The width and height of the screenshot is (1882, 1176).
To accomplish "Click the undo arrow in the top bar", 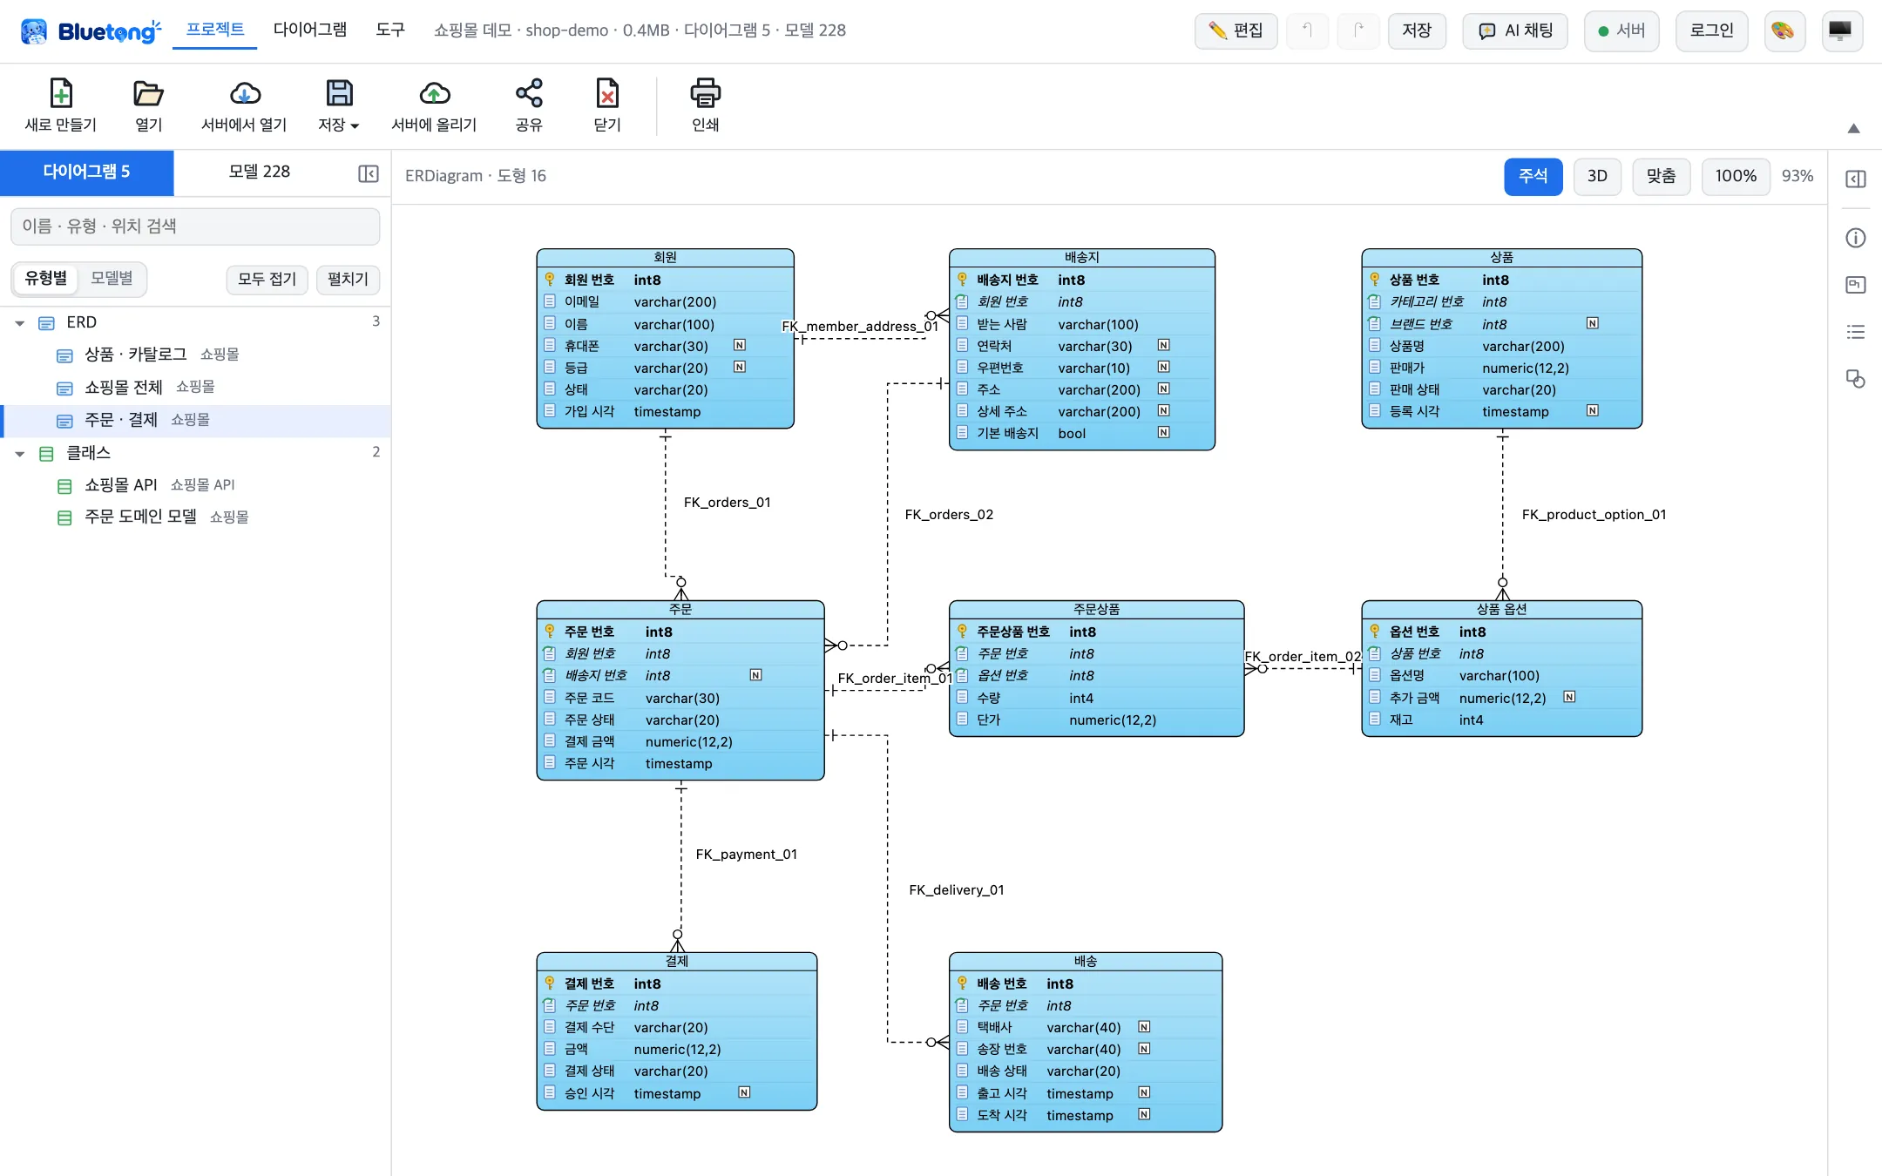I will 1307,30.
